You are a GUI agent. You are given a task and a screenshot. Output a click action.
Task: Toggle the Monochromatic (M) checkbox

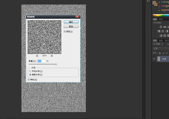click(x=29, y=80)
